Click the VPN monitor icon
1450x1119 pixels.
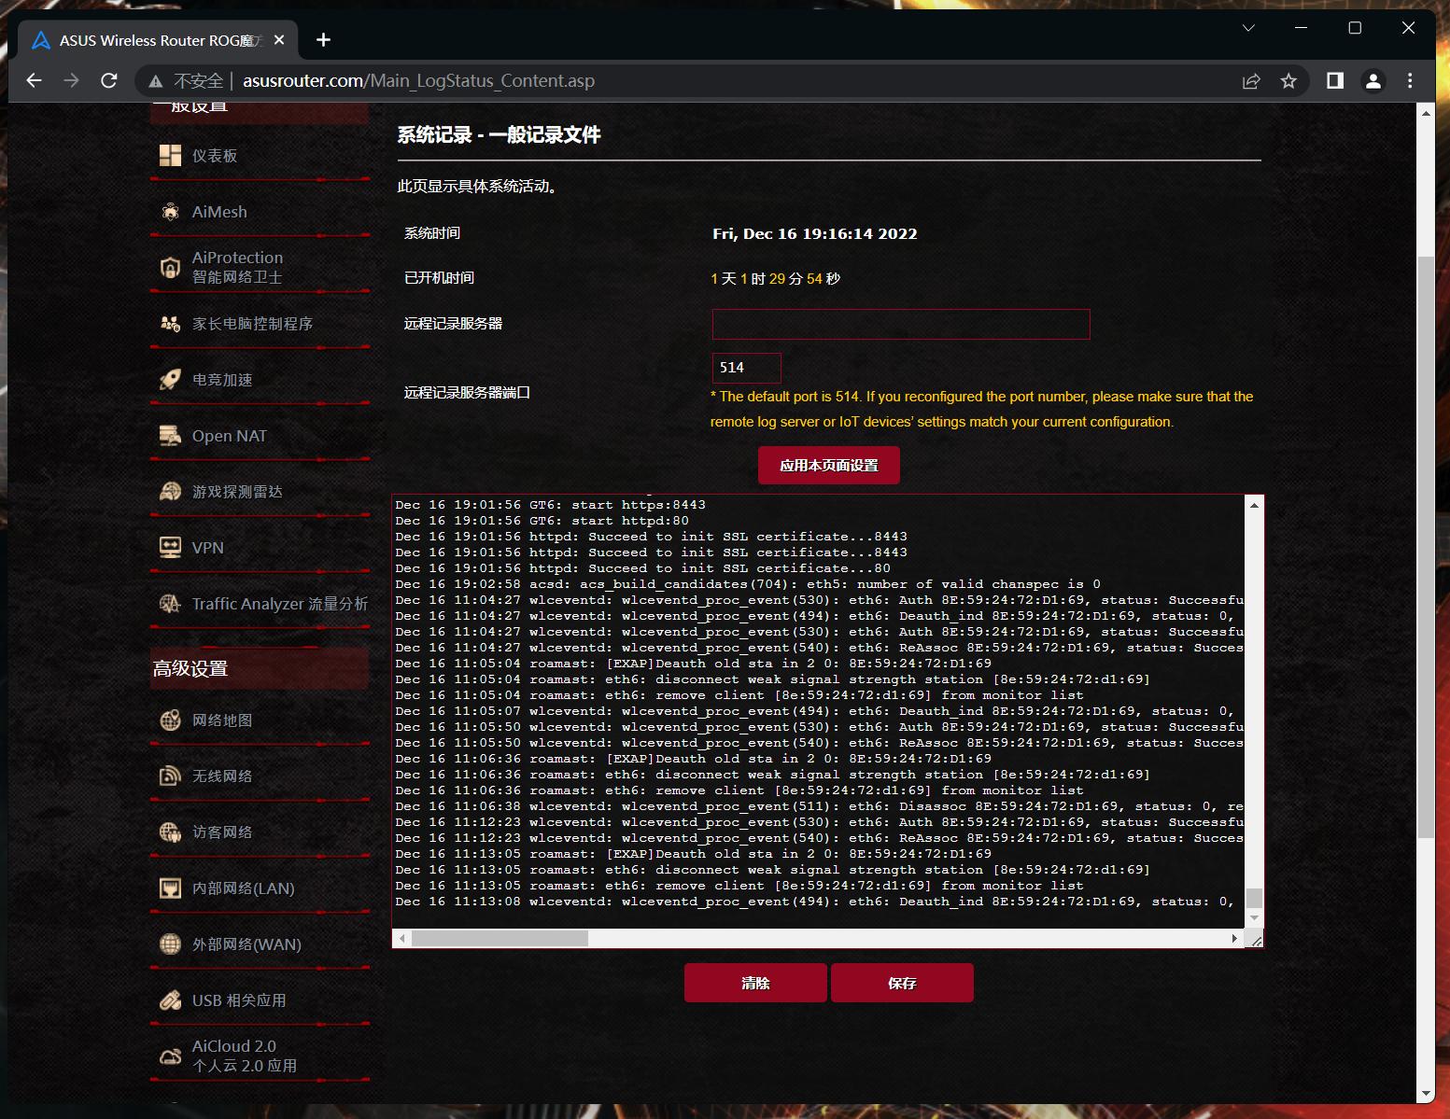pyautogui.click(x=170, y=548)
